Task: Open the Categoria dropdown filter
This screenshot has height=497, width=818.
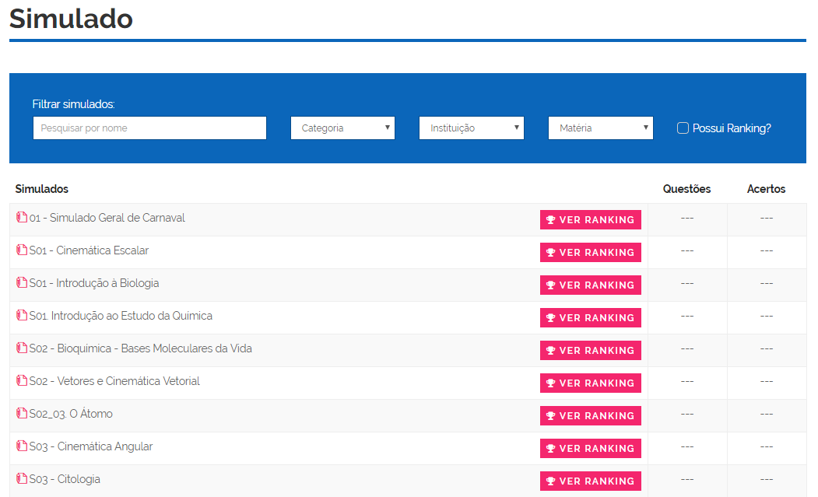Action: [x=342, y=128]
